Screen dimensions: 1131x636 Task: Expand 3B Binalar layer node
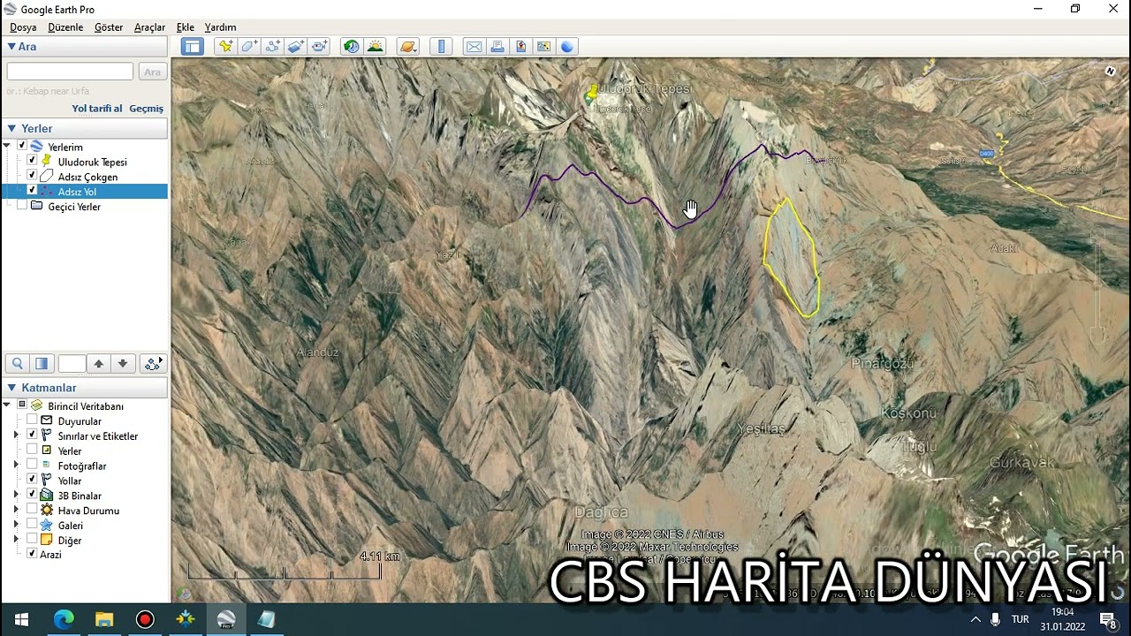(16, 495)
